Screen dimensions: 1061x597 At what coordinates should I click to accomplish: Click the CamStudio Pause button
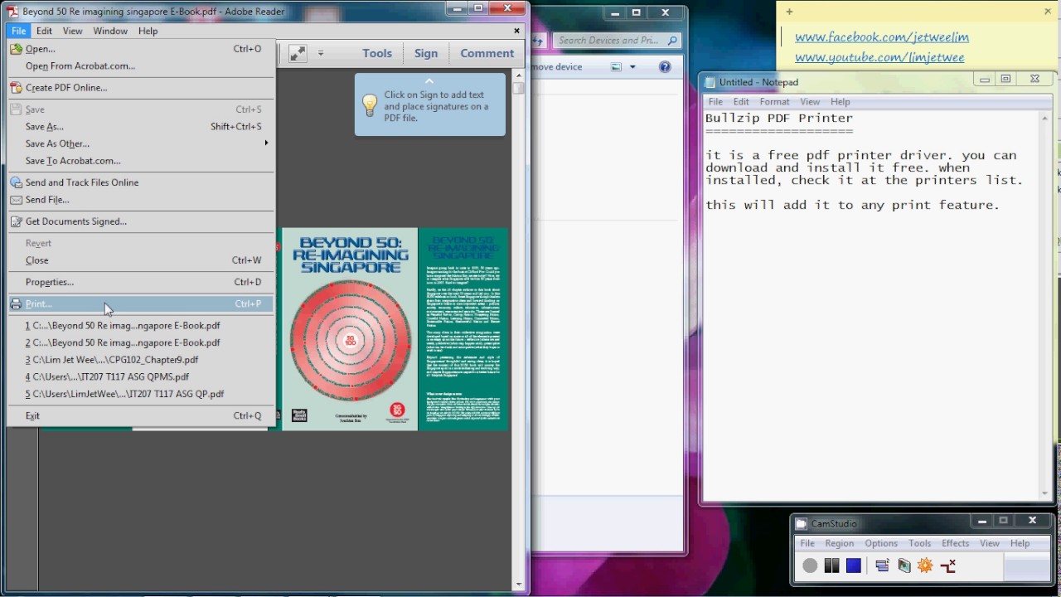[831, 565]
